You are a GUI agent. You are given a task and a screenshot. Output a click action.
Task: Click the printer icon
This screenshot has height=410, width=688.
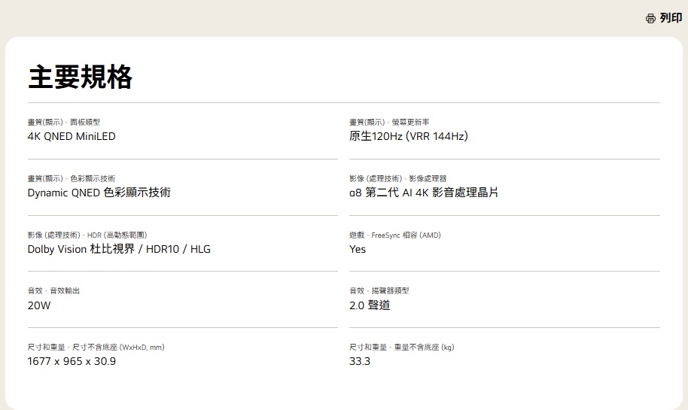(650, 18)
